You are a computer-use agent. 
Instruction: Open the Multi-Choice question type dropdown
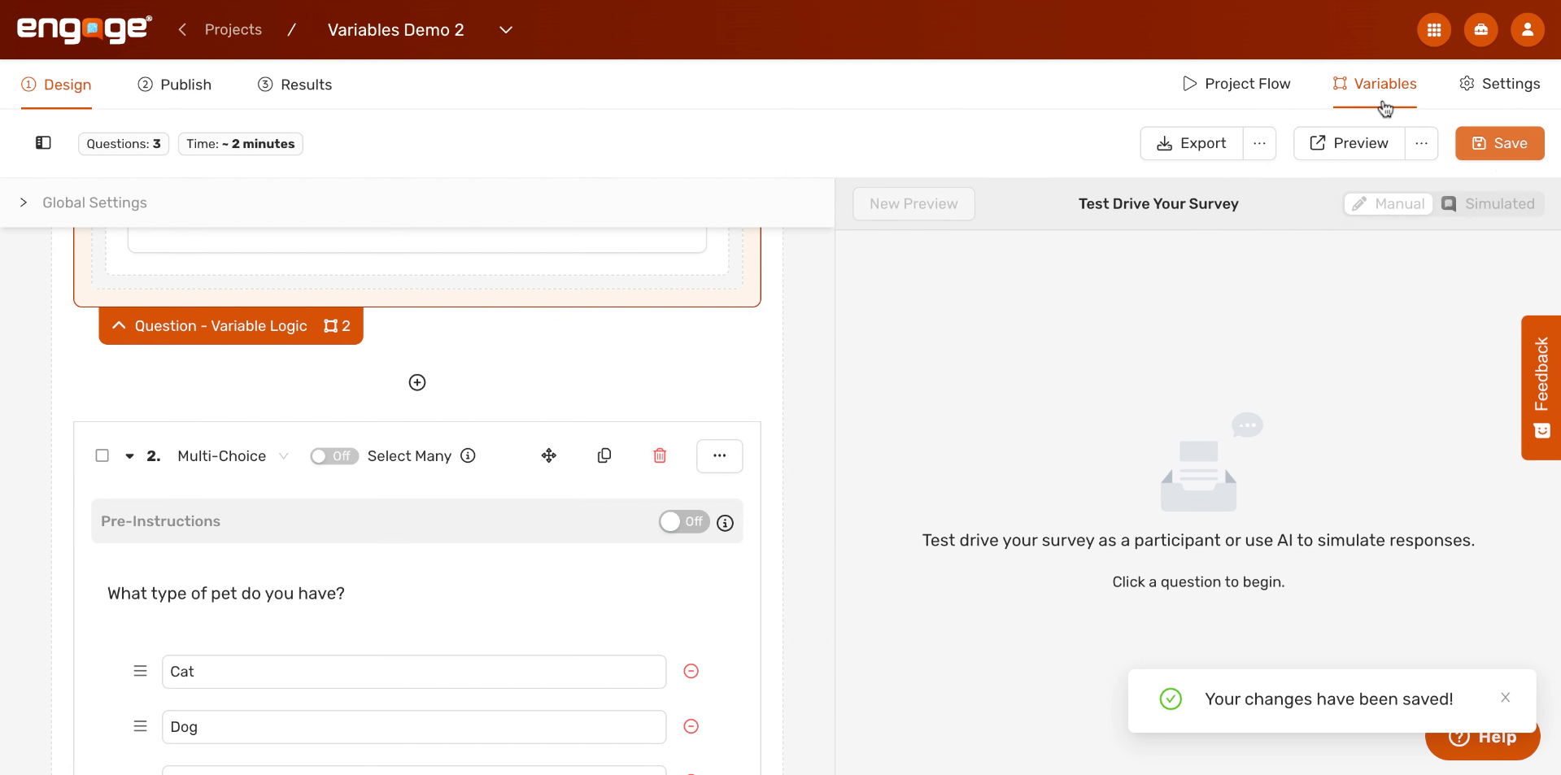pyautogui.click(x=233, y=456)
